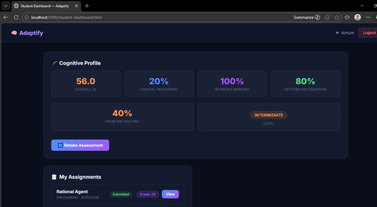Viewport: 377px width, 207px height.
Task: Close the Student Dashboard tab
Action: tap(76, 6)
